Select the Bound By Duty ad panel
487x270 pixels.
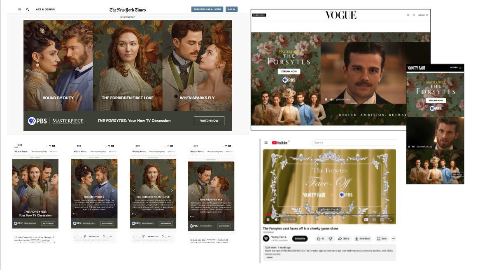point(58,65)
